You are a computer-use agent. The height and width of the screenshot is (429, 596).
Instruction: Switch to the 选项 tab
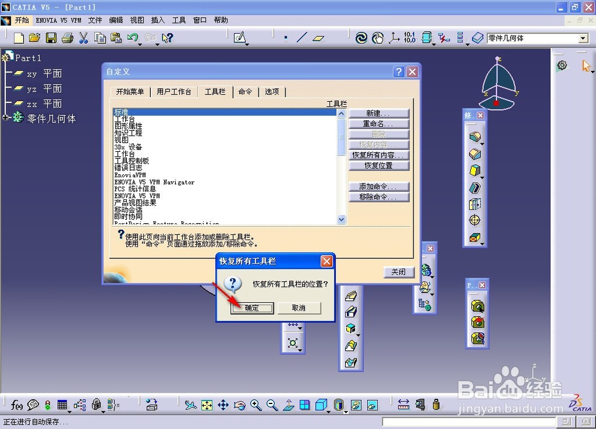(x=272, y=92)
